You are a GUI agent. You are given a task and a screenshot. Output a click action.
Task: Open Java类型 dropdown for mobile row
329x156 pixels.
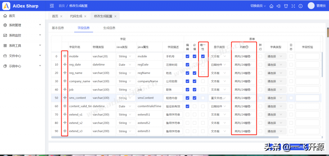point(126,56)
